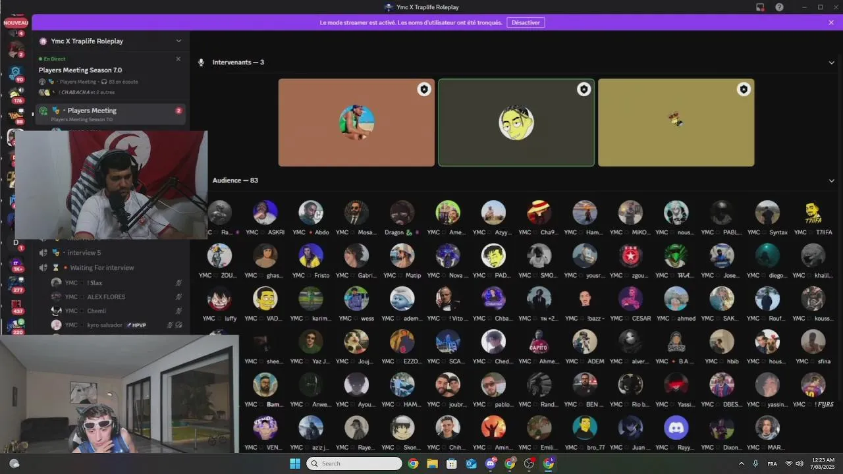Open audience member ahmed's avatar

point(676,299)
